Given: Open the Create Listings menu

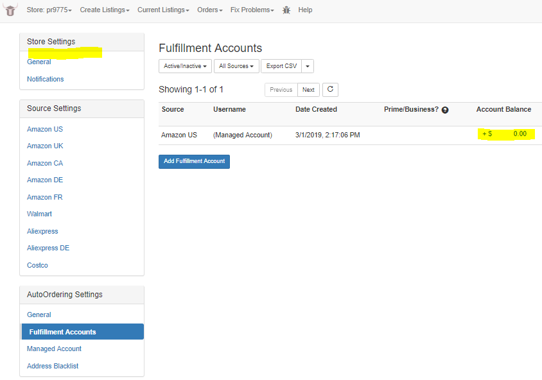Looking at the screenshot, I should [105, 10].
